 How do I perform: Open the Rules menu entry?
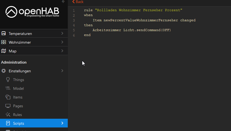17,115
